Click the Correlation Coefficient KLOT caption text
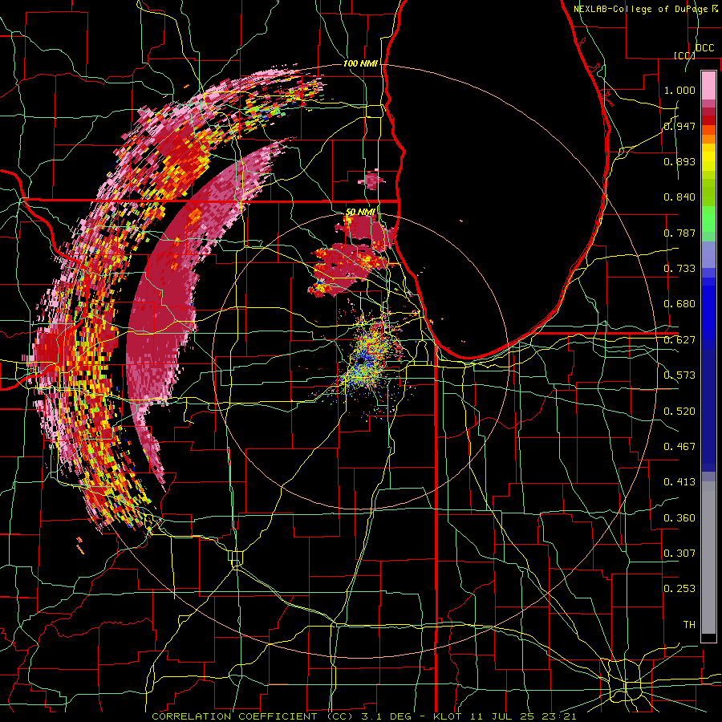722x722 pixels. 363,716
